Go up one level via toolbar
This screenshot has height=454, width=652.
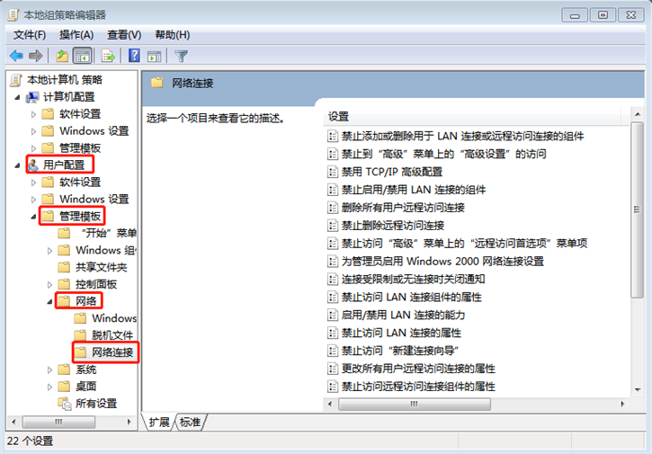63,56
